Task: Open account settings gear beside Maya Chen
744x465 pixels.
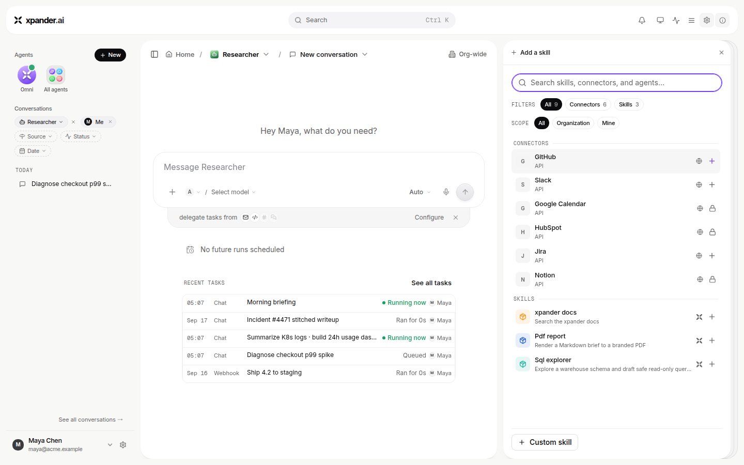Action: tap(123, 445)
